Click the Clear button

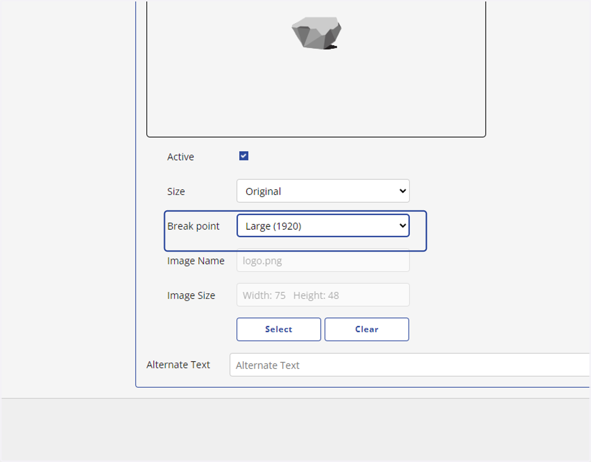pos(367,330)
